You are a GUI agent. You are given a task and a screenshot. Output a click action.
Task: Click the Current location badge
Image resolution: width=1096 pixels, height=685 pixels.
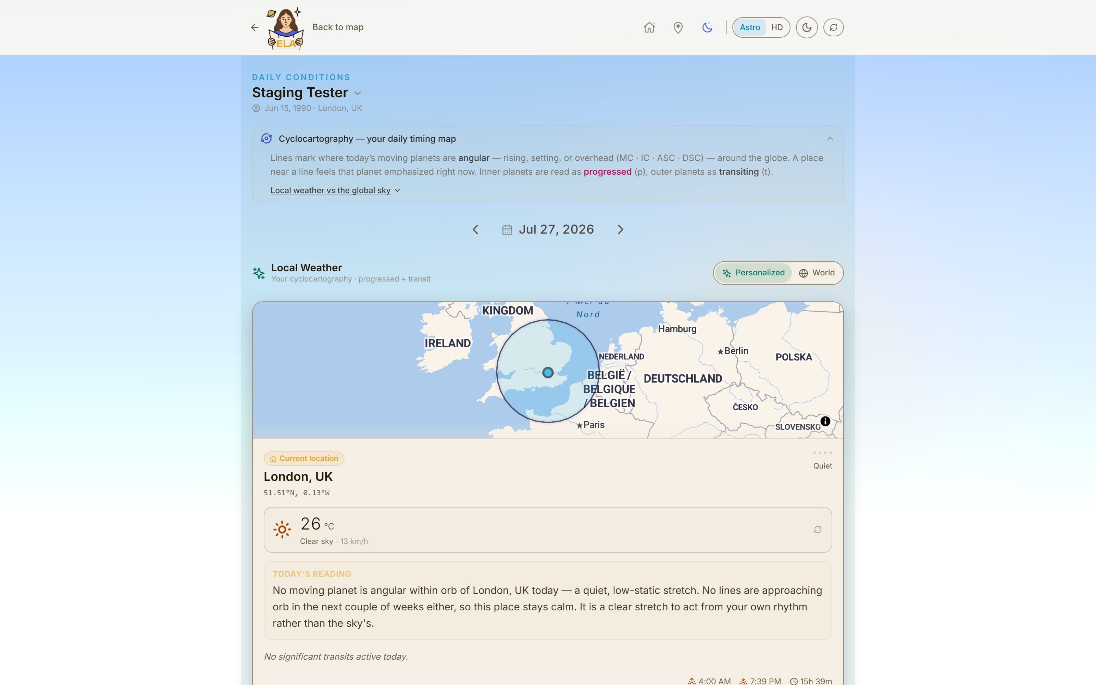coord(304,459)
